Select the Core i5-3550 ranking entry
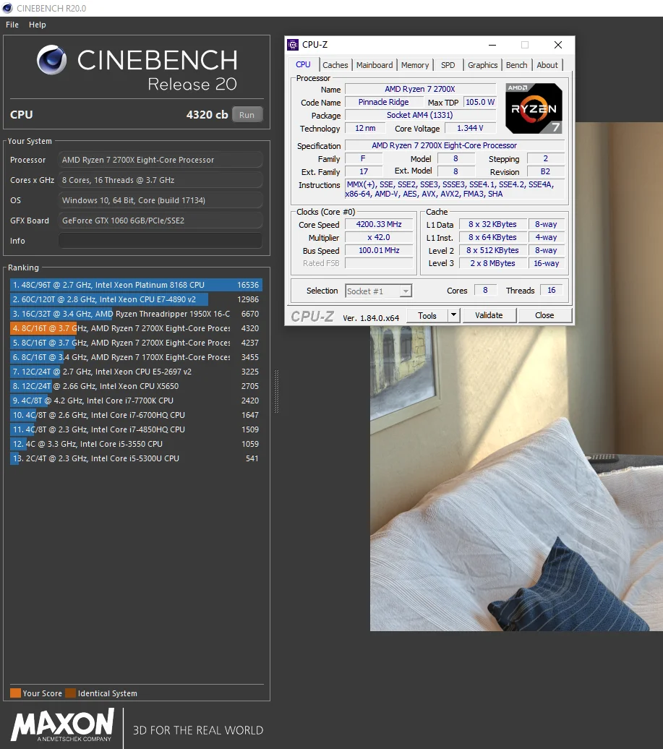663x749 pixels. click(136, 444)
